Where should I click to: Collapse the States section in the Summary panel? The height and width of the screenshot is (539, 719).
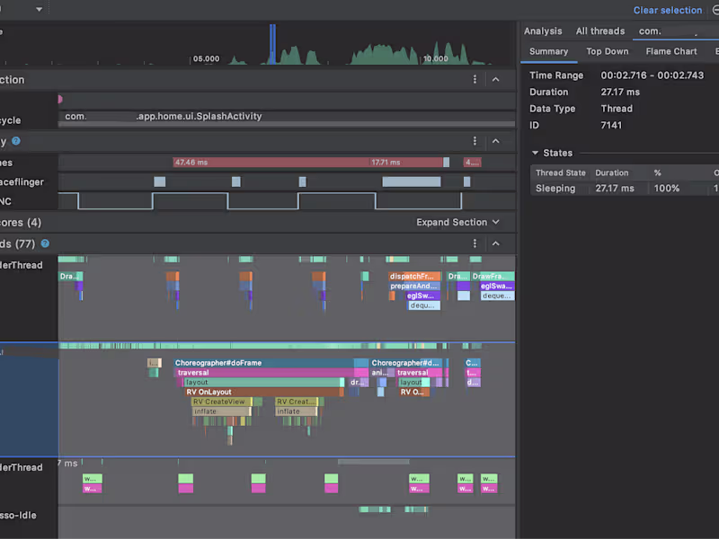tap(534, 153)
